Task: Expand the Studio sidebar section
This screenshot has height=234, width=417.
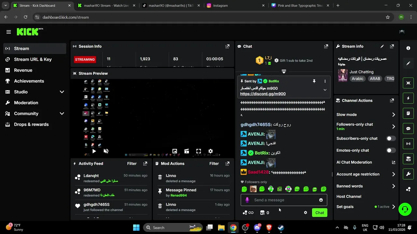Action: pyautogui.click(x=62, y=92)
